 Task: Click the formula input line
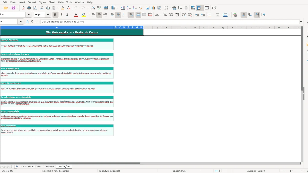point(170,22)
